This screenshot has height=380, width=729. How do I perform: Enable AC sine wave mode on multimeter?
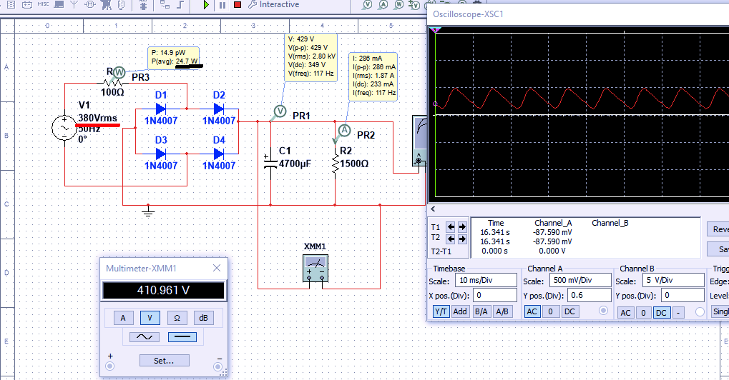[x=145, y=336]
